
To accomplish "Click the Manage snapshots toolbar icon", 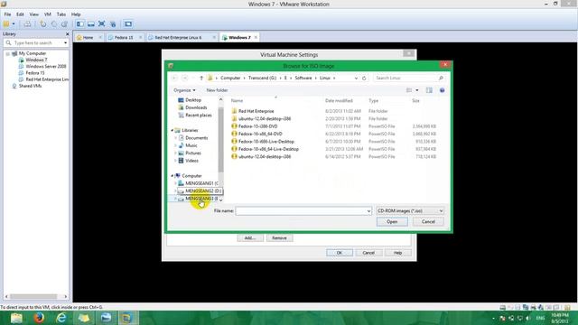I will point(64,24).
